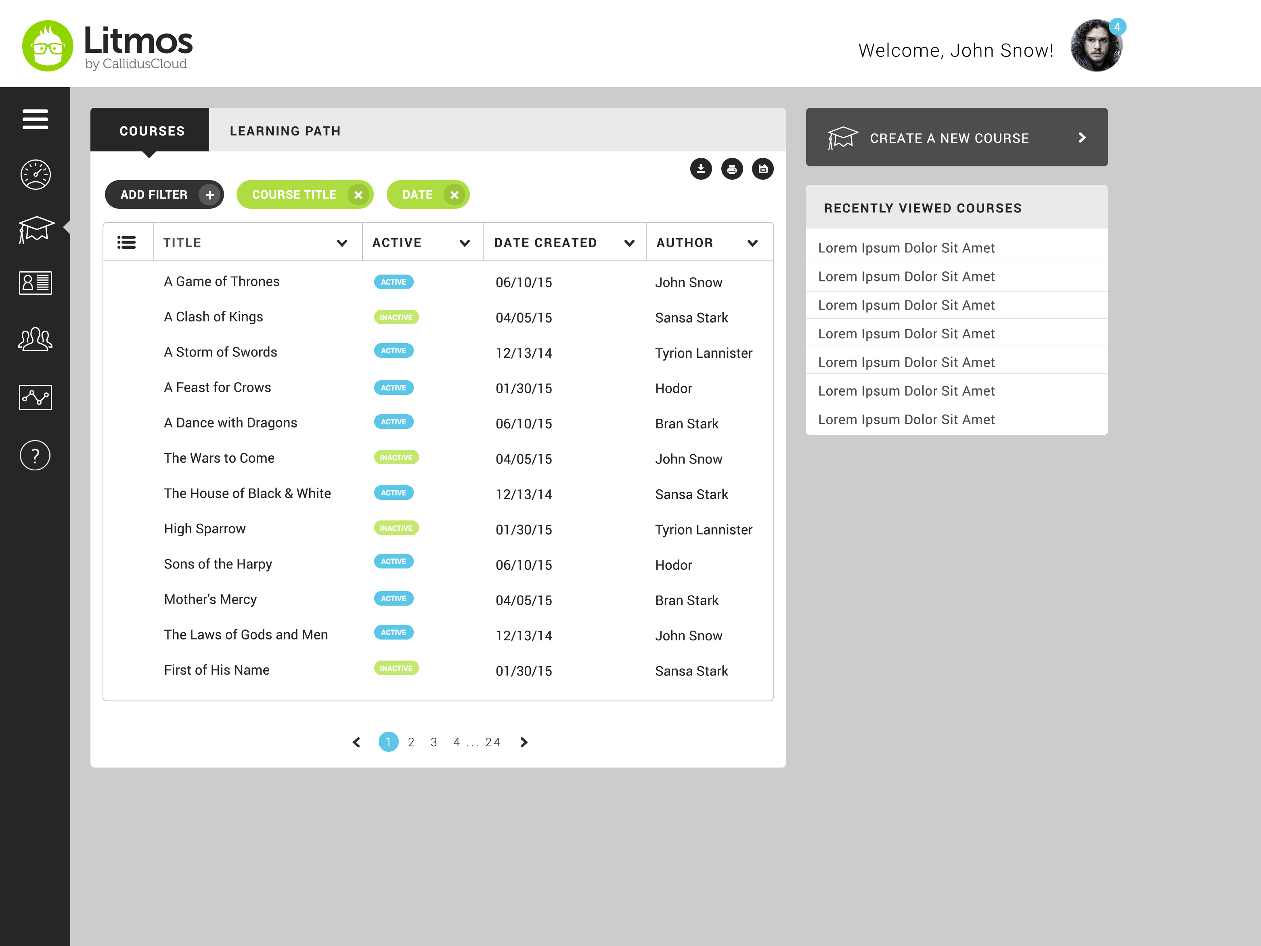Remove the Course Title filter
1261x946 pixels.
(x=358, y=195)
